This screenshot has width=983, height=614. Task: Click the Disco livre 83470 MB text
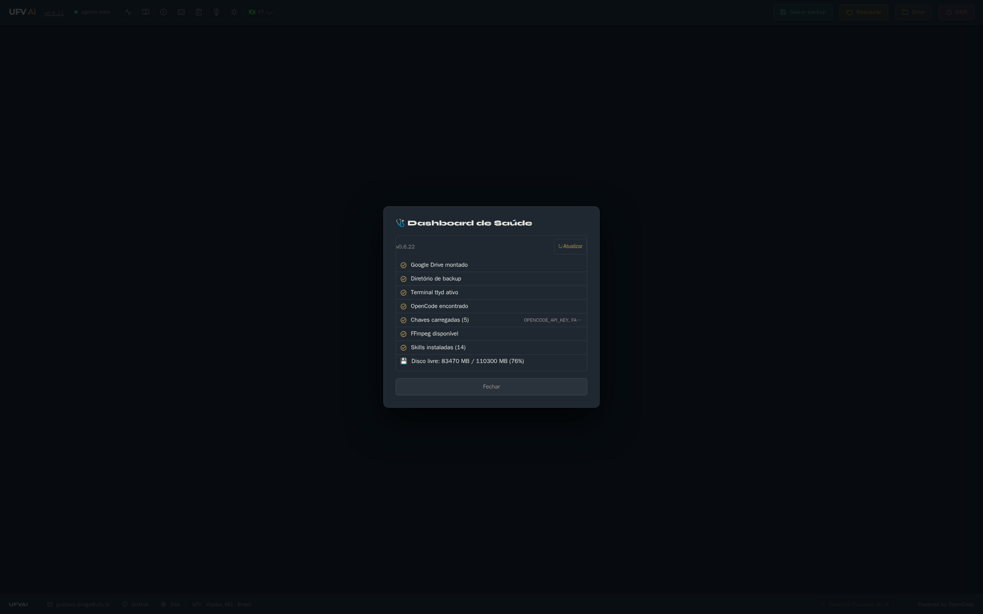(x=467, y=361)
